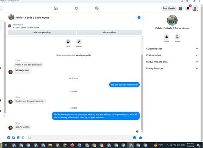
Task: Click the chat area vertical scrollbar
Action: point(142,92)
